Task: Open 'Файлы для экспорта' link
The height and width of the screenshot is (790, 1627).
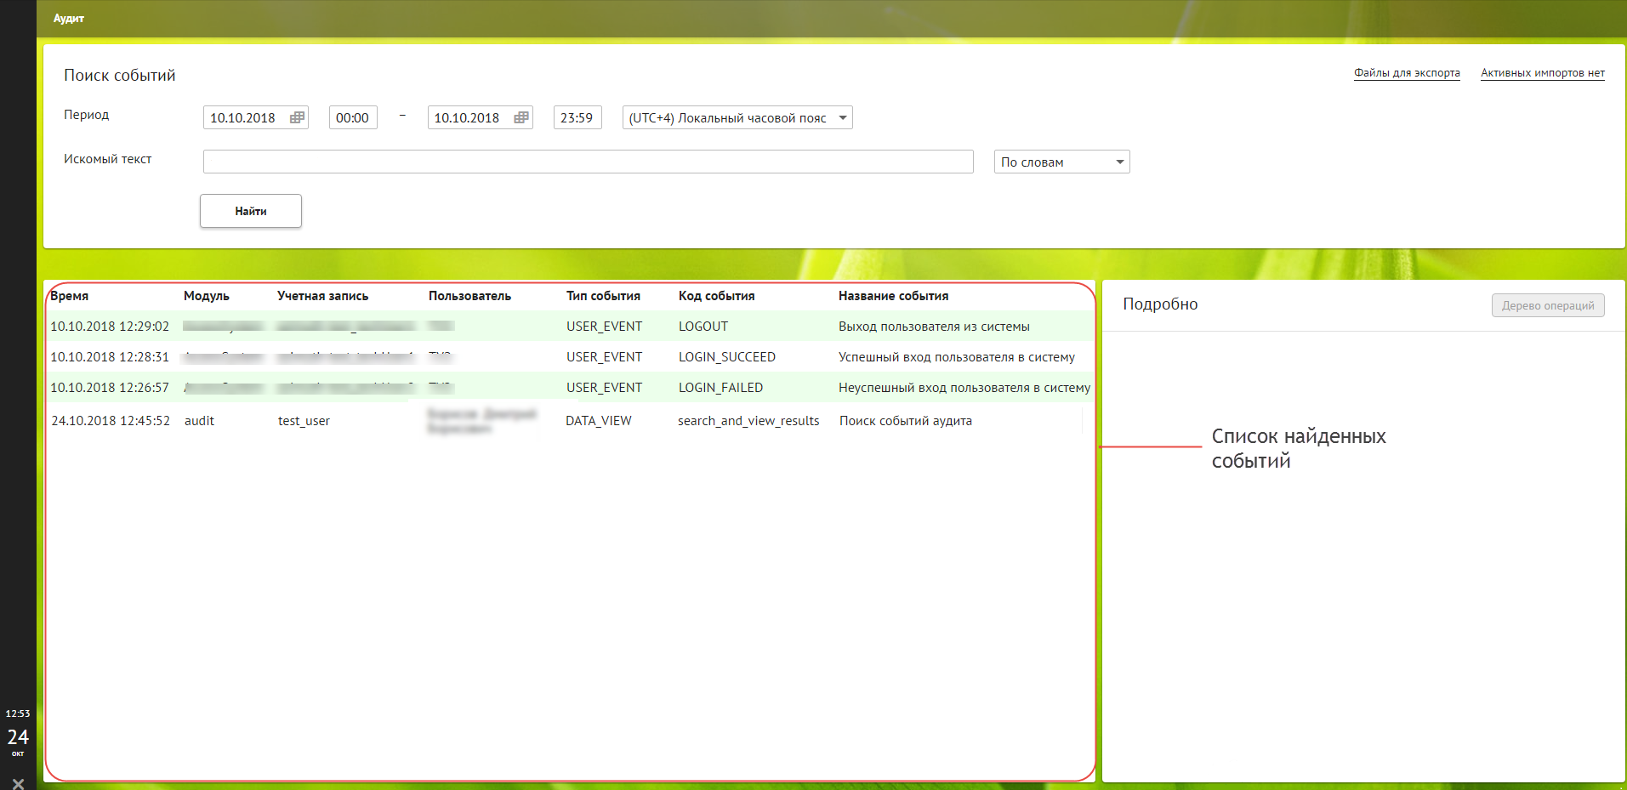Action: [x=1407, y=73]
